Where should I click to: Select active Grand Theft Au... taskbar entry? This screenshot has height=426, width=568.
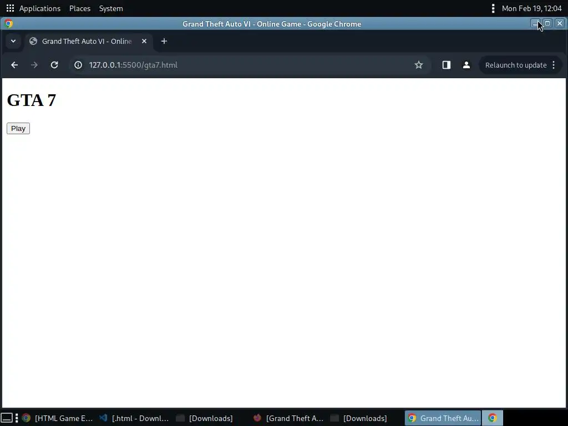click(x=443, y=418)
